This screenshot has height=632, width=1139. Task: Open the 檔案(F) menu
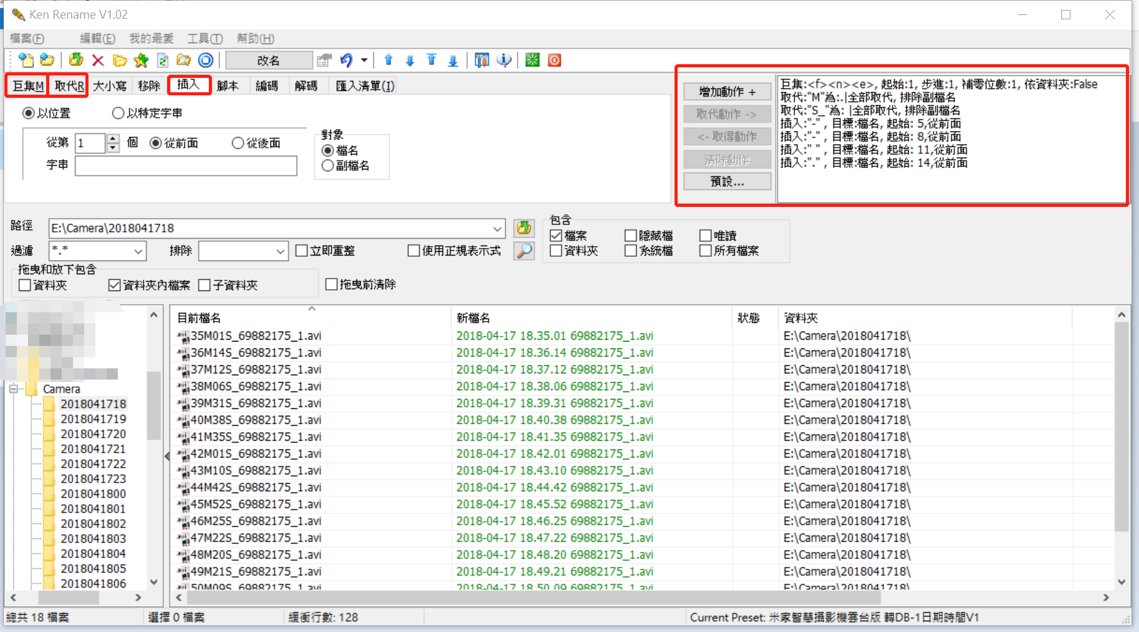point(27,39)
